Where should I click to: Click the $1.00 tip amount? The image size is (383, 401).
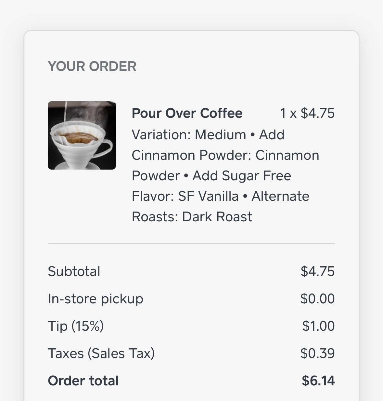point(318,326)
